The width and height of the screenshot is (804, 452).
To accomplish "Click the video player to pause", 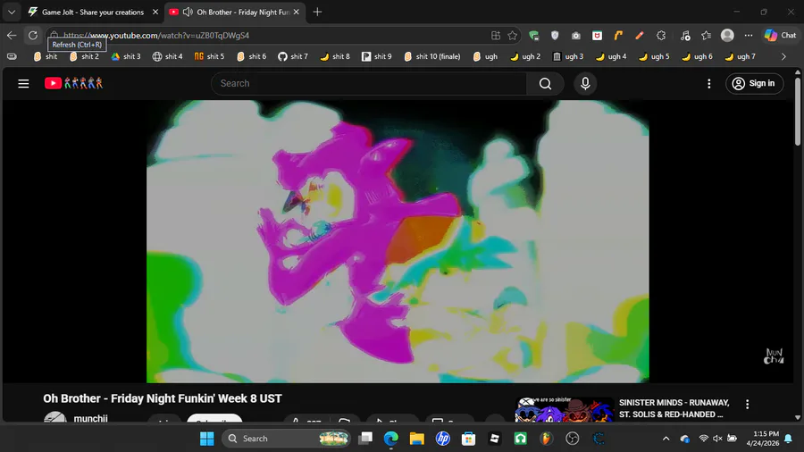I will tap(398, 241).
